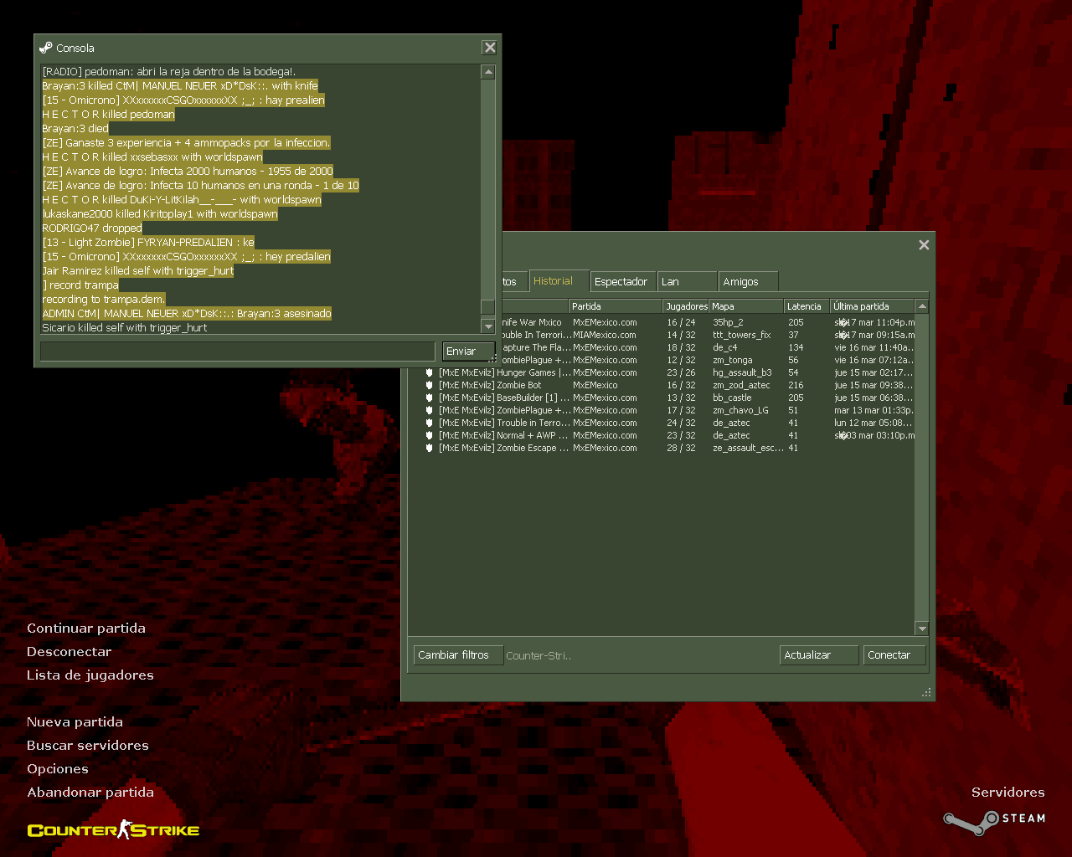Click the server list scroll up arrow

[x=922, y=306]
